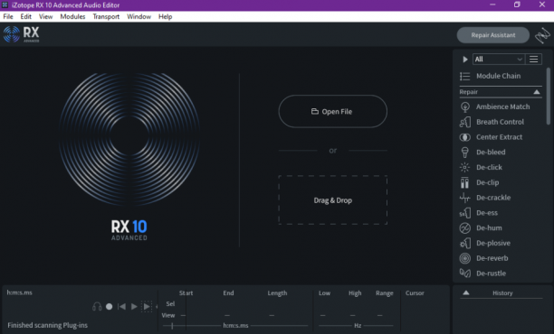Click the Open File button
Image resolution: width=554 pixels, height=334 pixels.
332,111
